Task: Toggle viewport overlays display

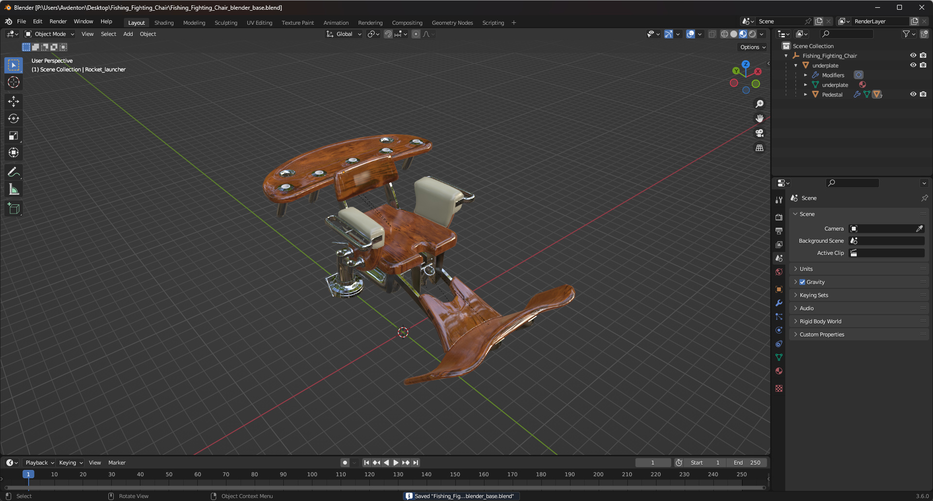Action: click(x=691, y=34)
